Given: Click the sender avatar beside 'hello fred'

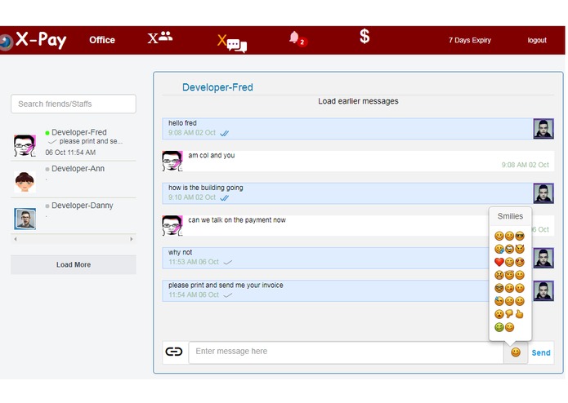Looking at the screenshot, I should (x=543, y=129).
